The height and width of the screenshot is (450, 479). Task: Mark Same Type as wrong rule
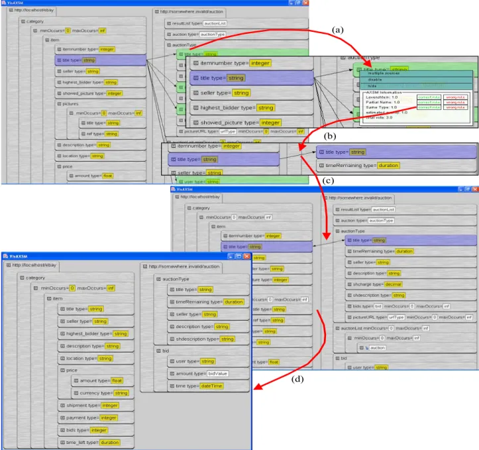455,107
